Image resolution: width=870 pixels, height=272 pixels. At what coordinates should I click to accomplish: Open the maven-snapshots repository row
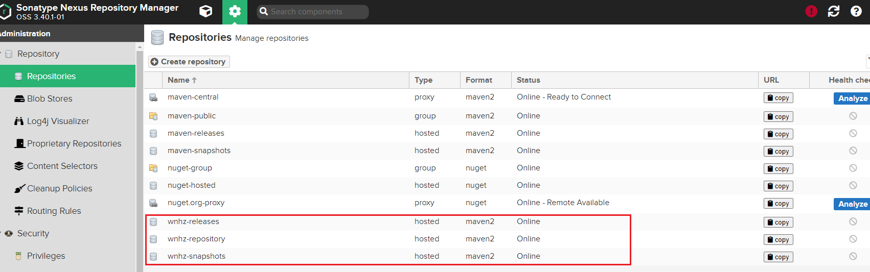[507, 151]
